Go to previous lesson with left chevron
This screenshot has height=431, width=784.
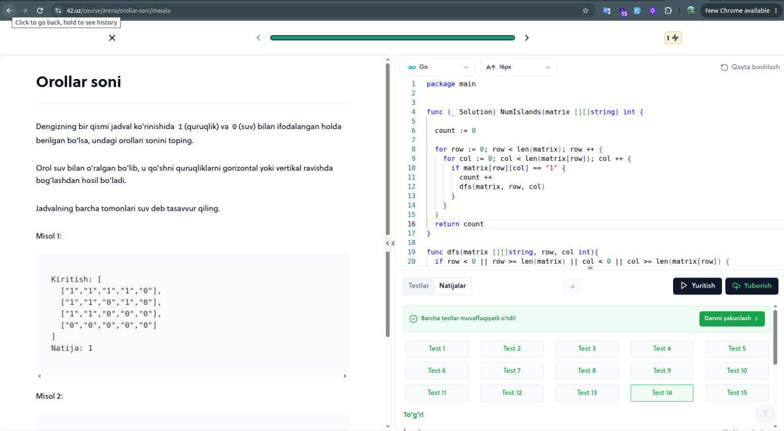(258, 38)
